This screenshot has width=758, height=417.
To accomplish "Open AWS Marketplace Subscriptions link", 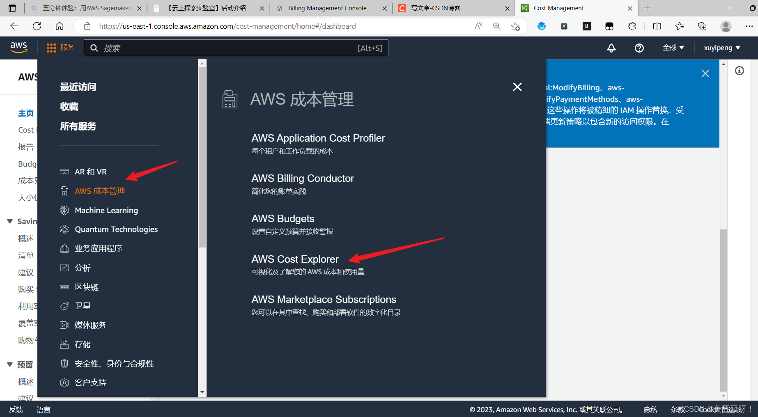I will tap(324, 299).
